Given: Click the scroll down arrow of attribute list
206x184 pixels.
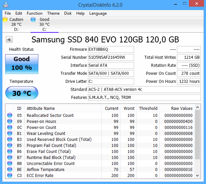Looking at the screenshot, I should point(197,175).
